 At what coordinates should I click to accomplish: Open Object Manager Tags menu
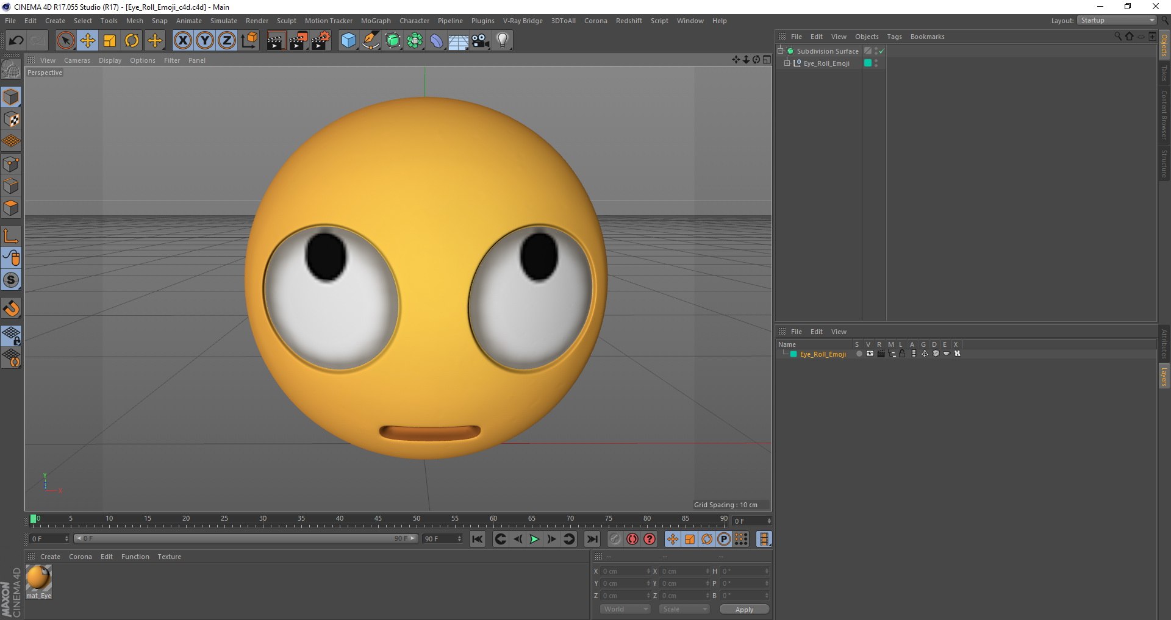894,37
